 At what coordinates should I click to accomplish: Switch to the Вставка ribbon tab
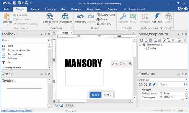point(35,9)
